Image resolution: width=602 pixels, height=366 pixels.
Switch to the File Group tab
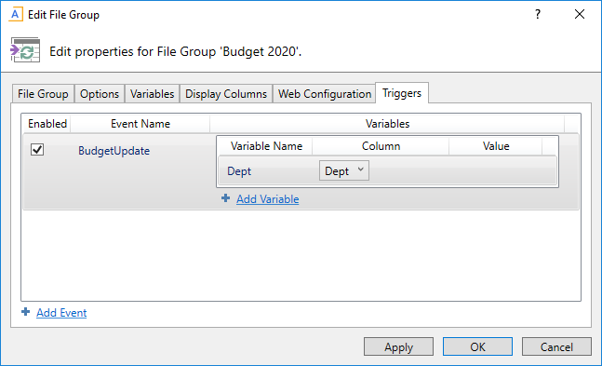[x=43, y=94]
